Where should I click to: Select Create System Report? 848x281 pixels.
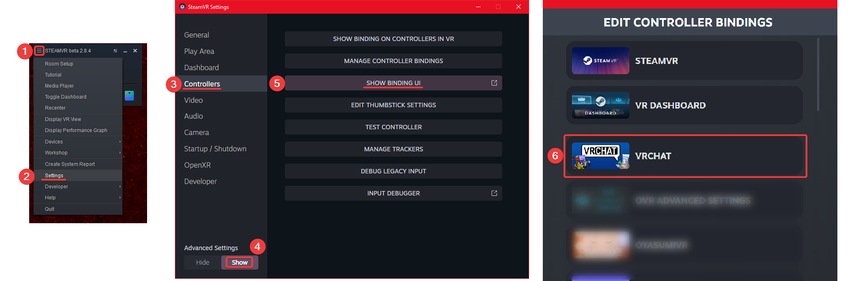[78, 164]
